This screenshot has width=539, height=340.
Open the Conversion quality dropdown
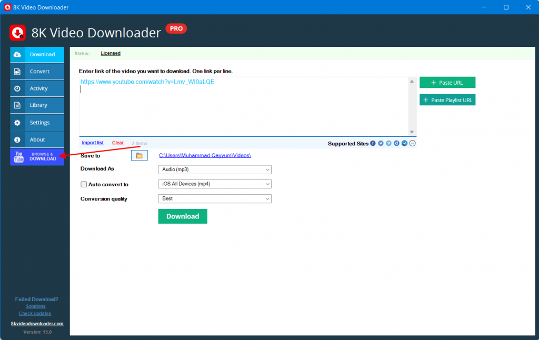tap(215, 199)
